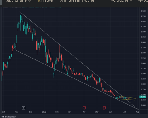
Task: Open the Heute link in the top bar
Action: click(47, 1)
